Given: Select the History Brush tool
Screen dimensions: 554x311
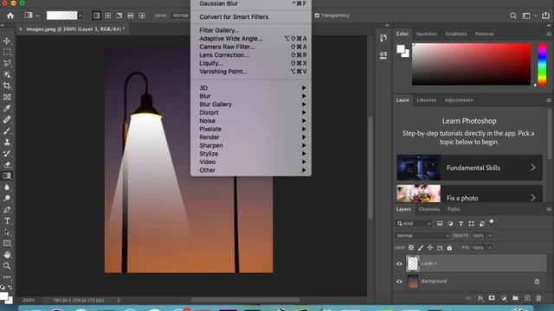Looking at the screenshot, I should (x=7, y=154).
